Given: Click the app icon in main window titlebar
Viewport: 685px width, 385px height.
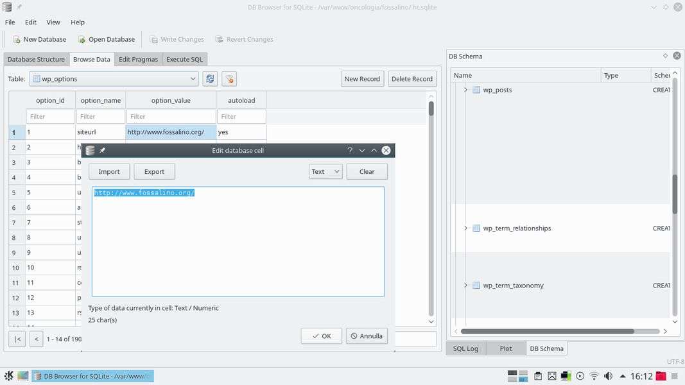Looking at the screenshot, I should [7, 7].
